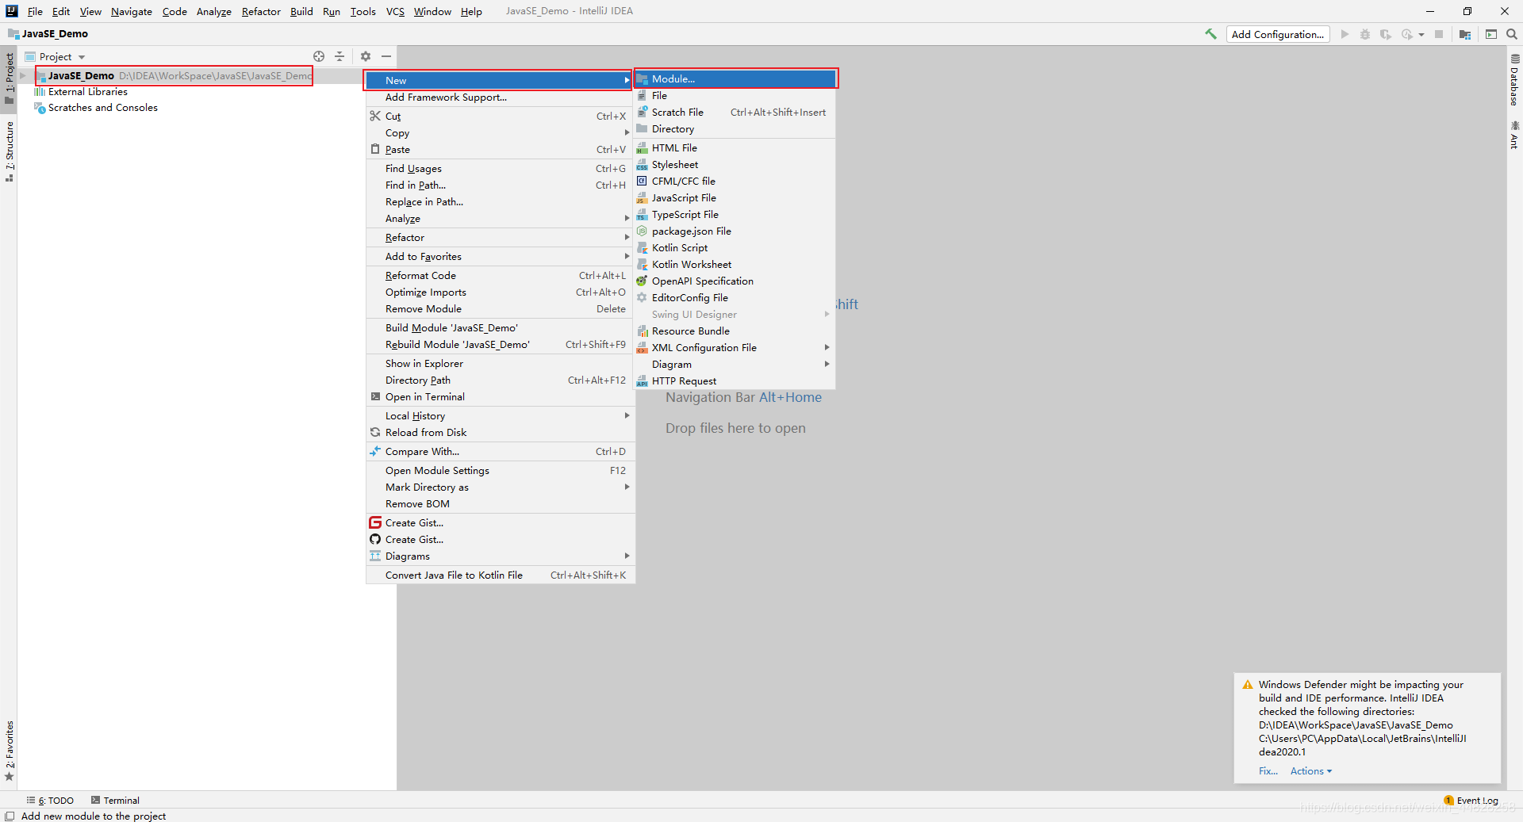The height and width of the screenshot is (822, 1523).
Task: Choose Open Module Settings in context menu
Action: coord(501,471)
